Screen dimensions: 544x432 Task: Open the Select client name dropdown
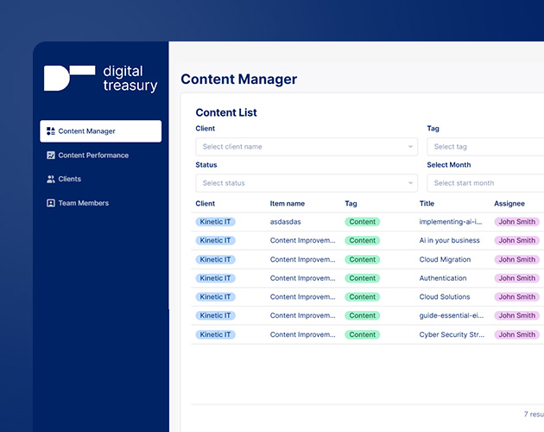tap(307, 147)
